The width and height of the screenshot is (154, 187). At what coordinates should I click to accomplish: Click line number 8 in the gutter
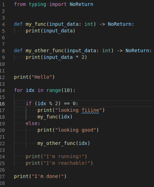tap(3, 51)
